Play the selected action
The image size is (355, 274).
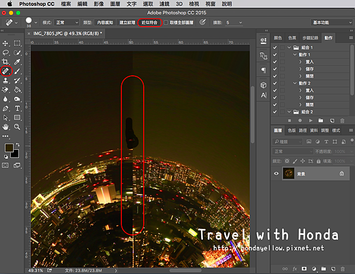pos(311,121)
